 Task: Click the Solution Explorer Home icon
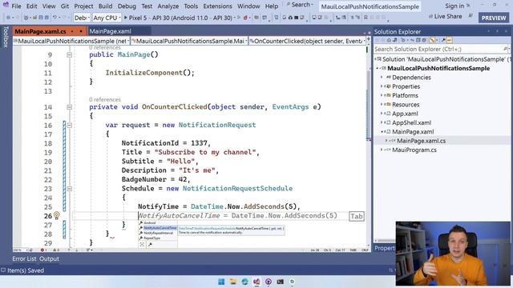[389, 40]
